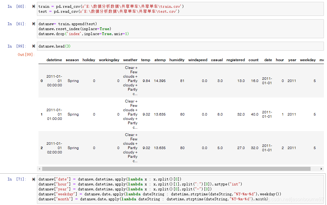Click the atemp value 14.395
The height and width of the screenshot is (205, 327).
point(160,81)
